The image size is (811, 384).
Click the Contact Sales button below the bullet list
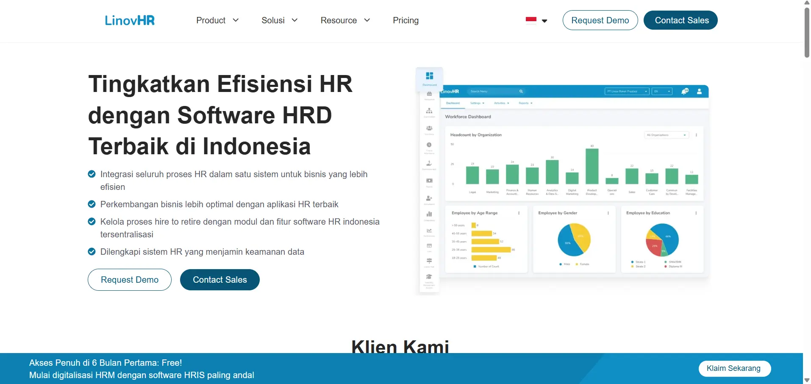pos(220,280)
